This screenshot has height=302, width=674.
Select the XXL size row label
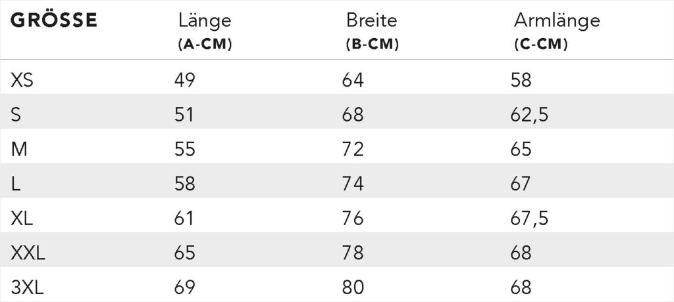(28, 253)
